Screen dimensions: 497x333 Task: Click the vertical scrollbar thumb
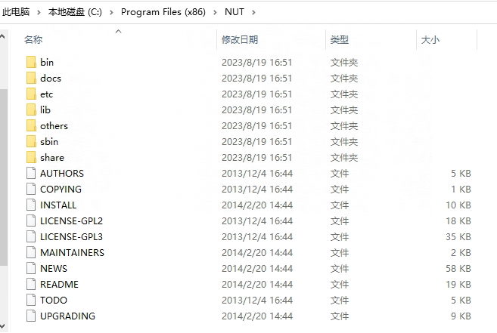click(4, 177)
